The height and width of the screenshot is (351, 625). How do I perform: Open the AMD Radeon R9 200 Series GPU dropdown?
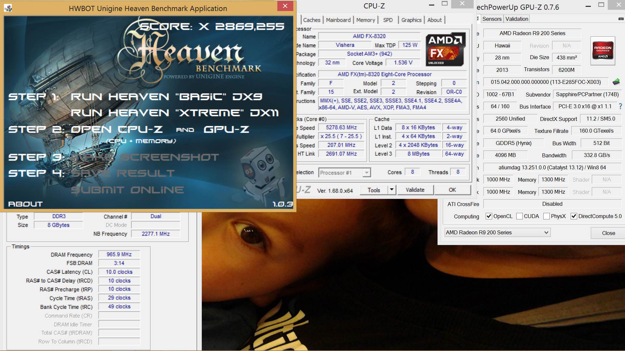(x=497, y=232)
